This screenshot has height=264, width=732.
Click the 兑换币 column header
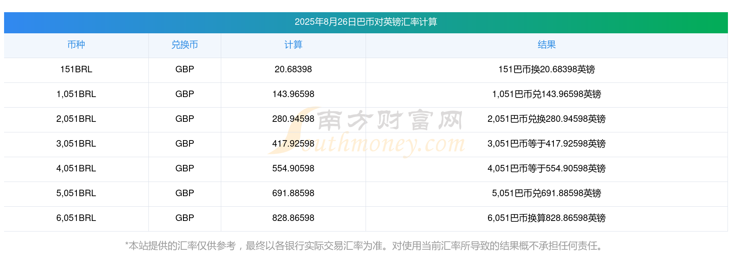tap(185, 45)
